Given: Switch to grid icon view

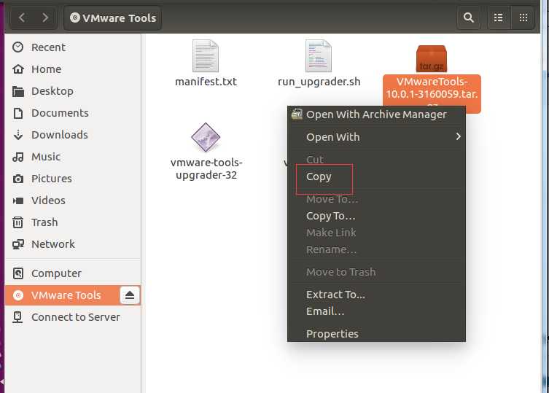Looking at the screenshot, I should pos(523,17).
